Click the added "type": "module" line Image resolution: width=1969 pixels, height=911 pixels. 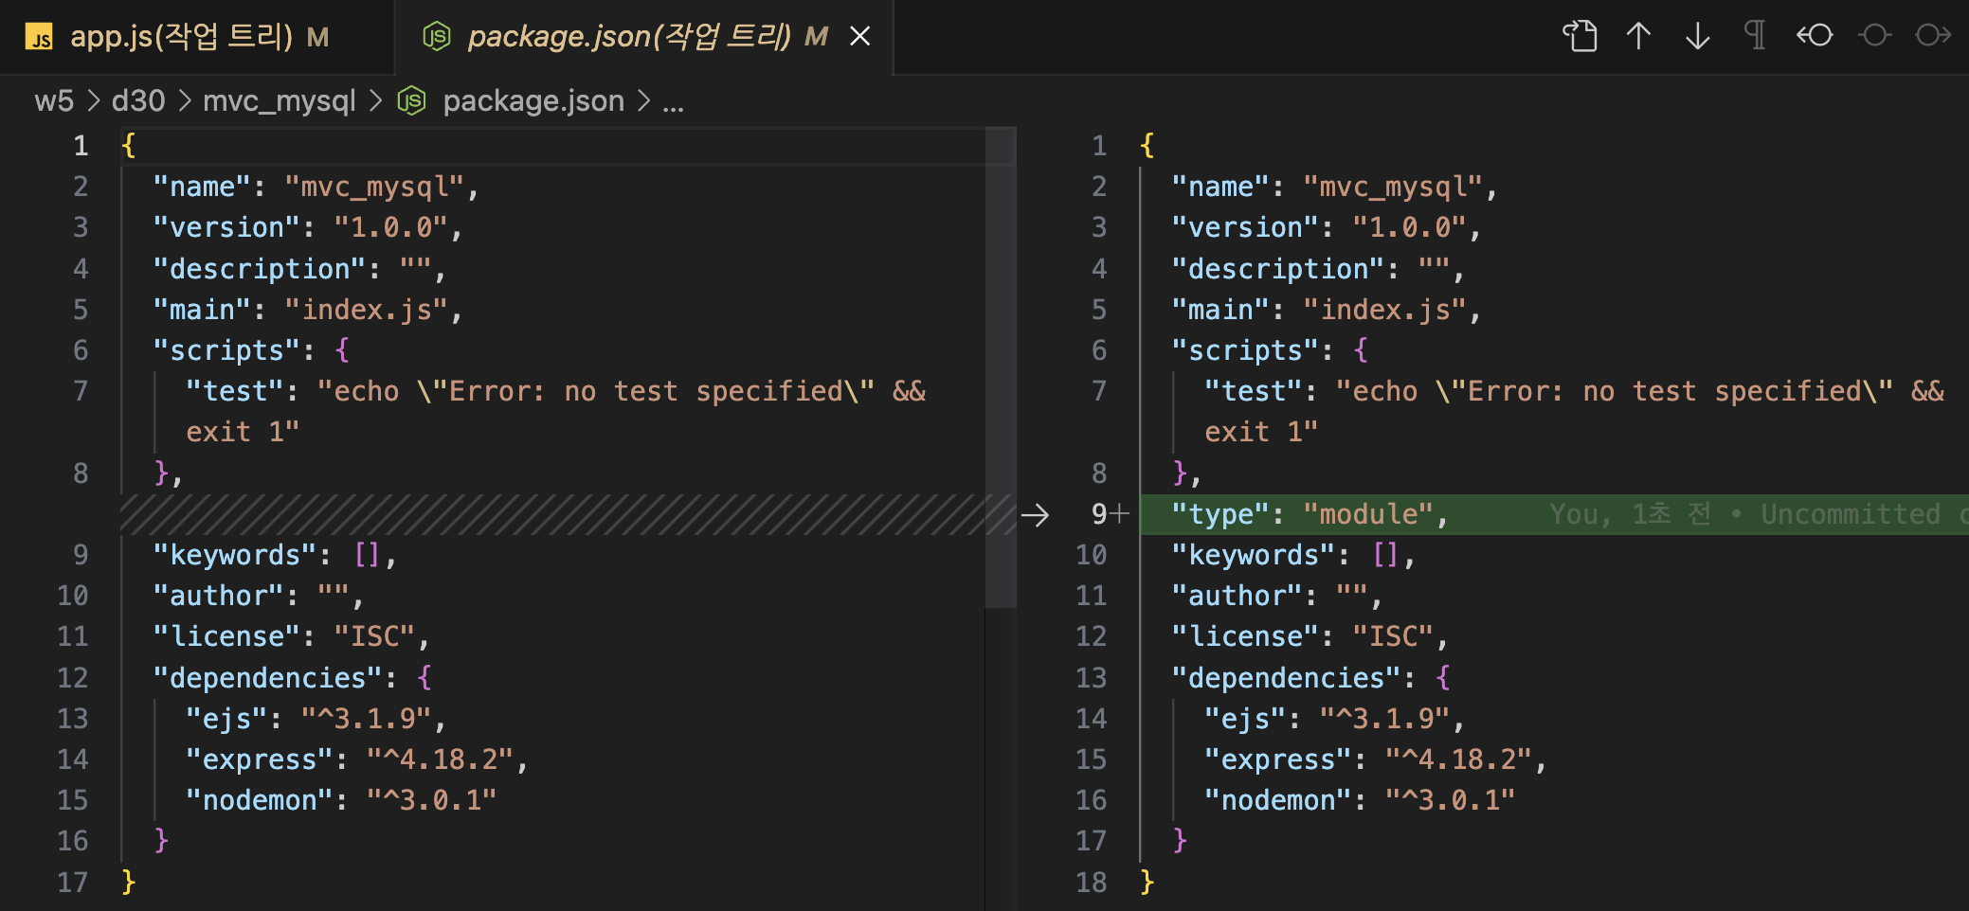point(1310,514)
